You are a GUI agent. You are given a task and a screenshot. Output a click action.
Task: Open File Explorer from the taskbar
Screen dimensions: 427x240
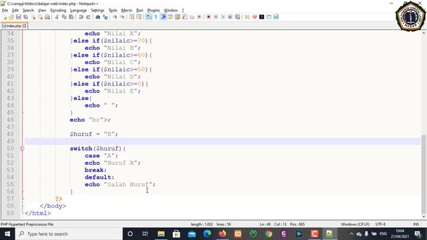(x=161, y=234)
